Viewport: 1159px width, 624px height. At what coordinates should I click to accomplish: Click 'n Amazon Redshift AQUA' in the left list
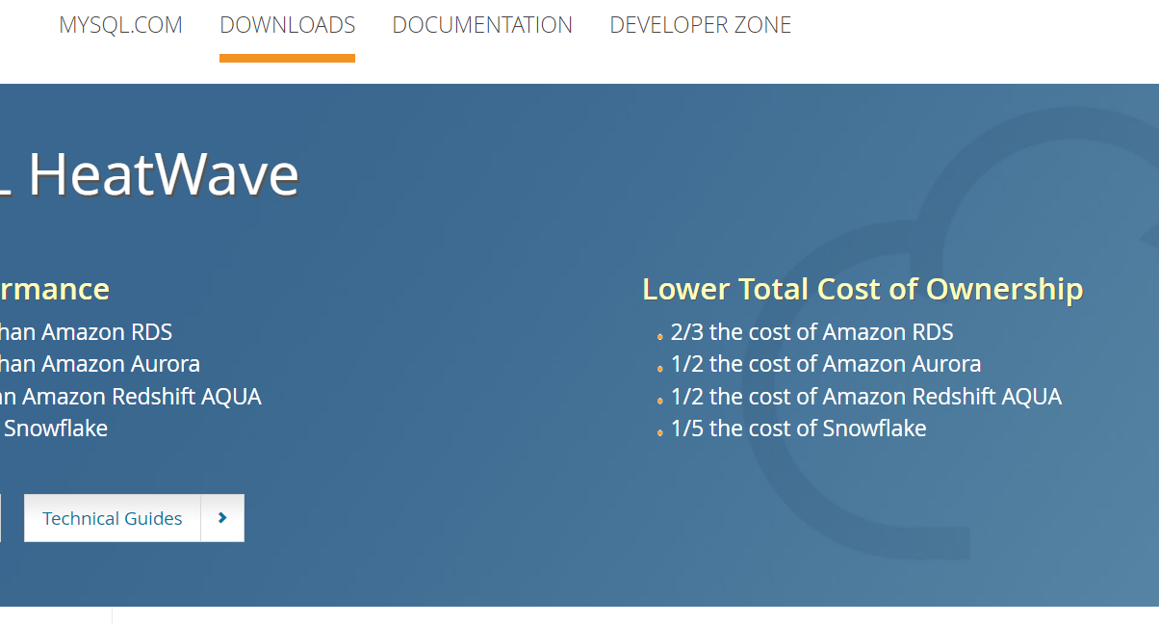[131, 397]
